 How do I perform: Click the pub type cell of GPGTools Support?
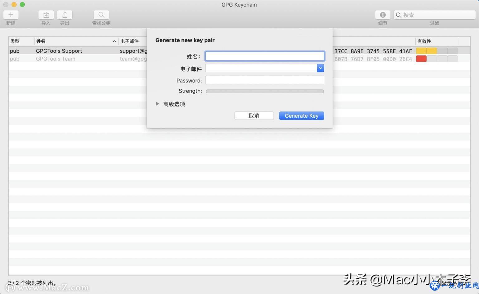(15, 51)
